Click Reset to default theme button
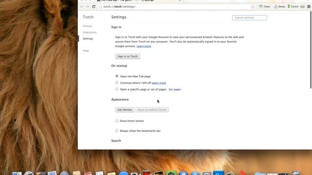The width and height of the screenshot is (312, 175). (152, 110)
